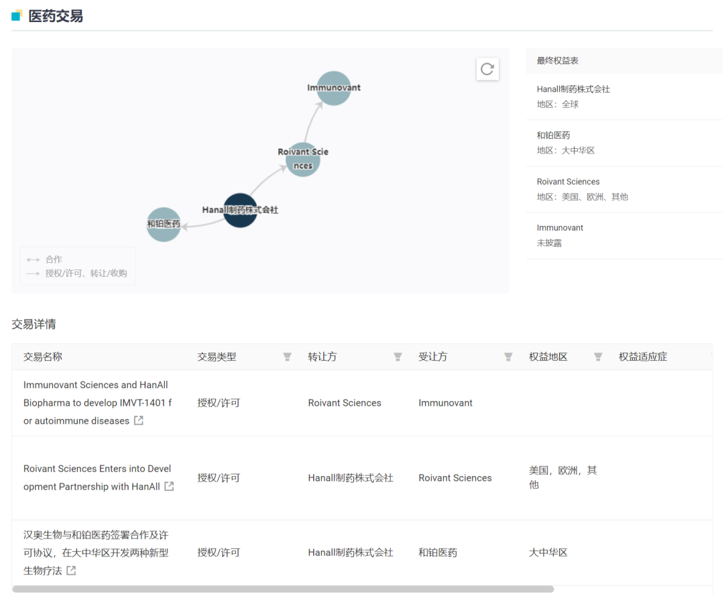Image resolution: width=724 pixels, height=598 pixels.
Task: Select the Immunovant node in the graph
Action: [333, 88]
